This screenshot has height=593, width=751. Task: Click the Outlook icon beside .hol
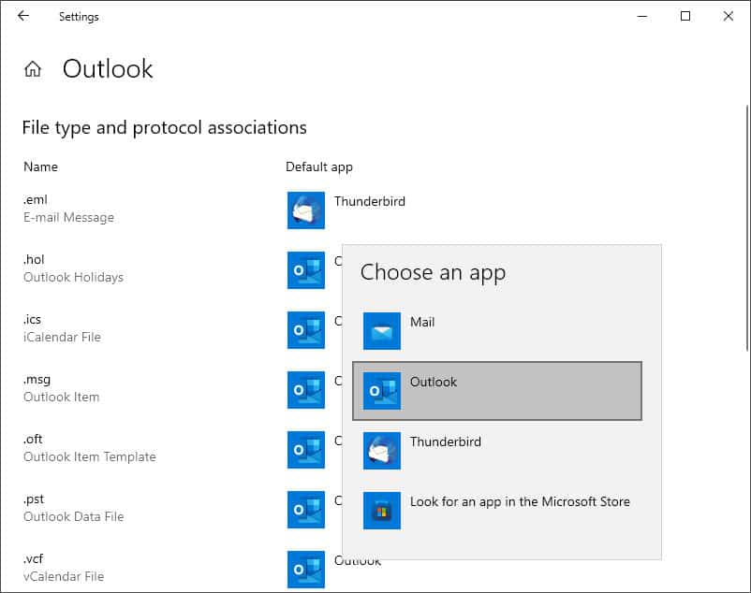304,270
